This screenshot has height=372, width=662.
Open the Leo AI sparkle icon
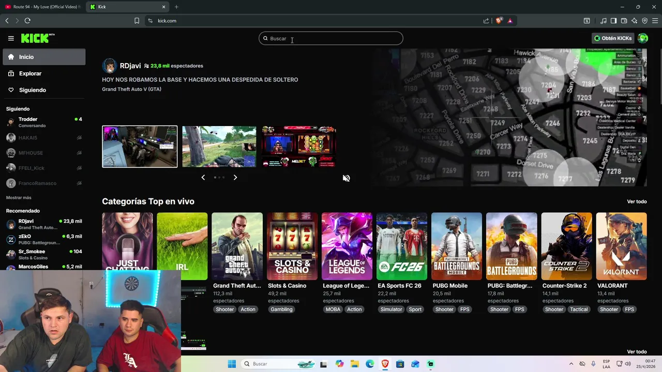click(x=634, y=21)
